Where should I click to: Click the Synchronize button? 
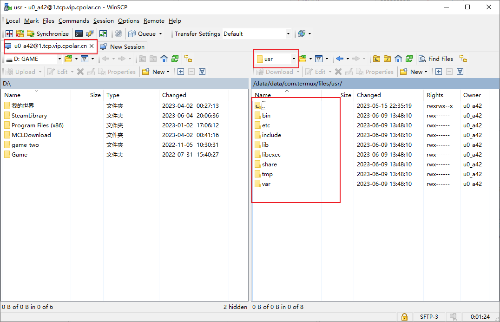[48, 33]
